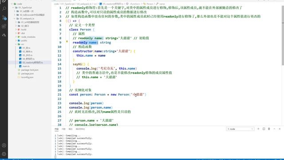Open the Accounts menu icon

(x=4, y=145)
